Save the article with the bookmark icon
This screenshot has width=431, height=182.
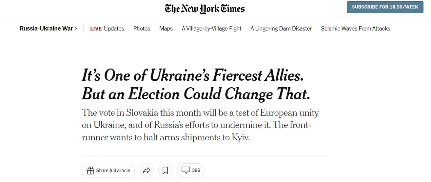[165, 171]
